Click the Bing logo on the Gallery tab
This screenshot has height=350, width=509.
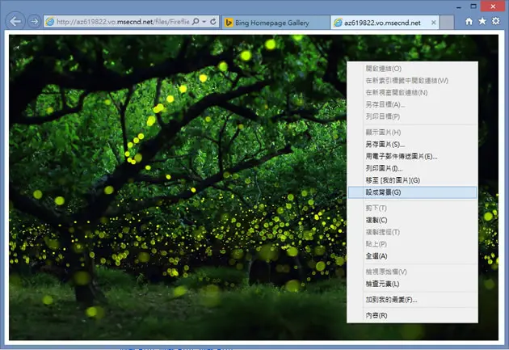pyautogui.click(x=229, y=23)
